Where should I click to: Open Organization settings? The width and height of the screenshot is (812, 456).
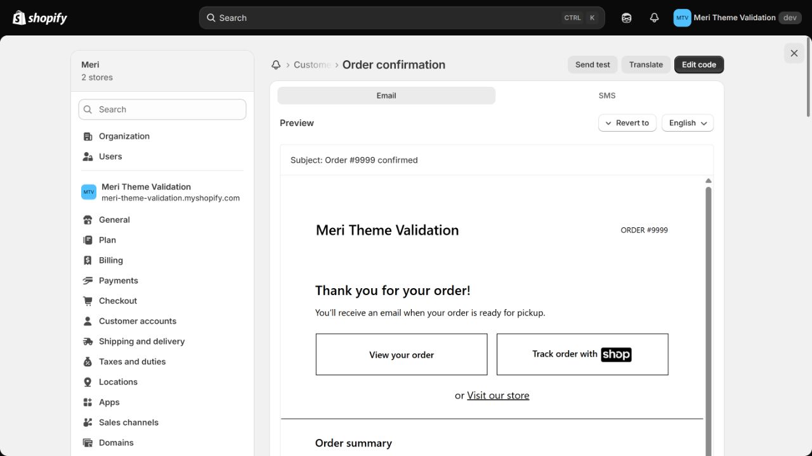162,136
